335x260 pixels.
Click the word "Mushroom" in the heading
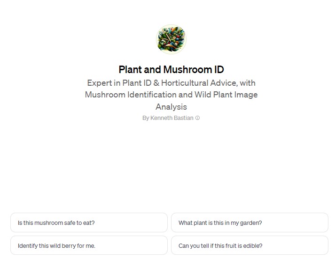pos(187,70)
